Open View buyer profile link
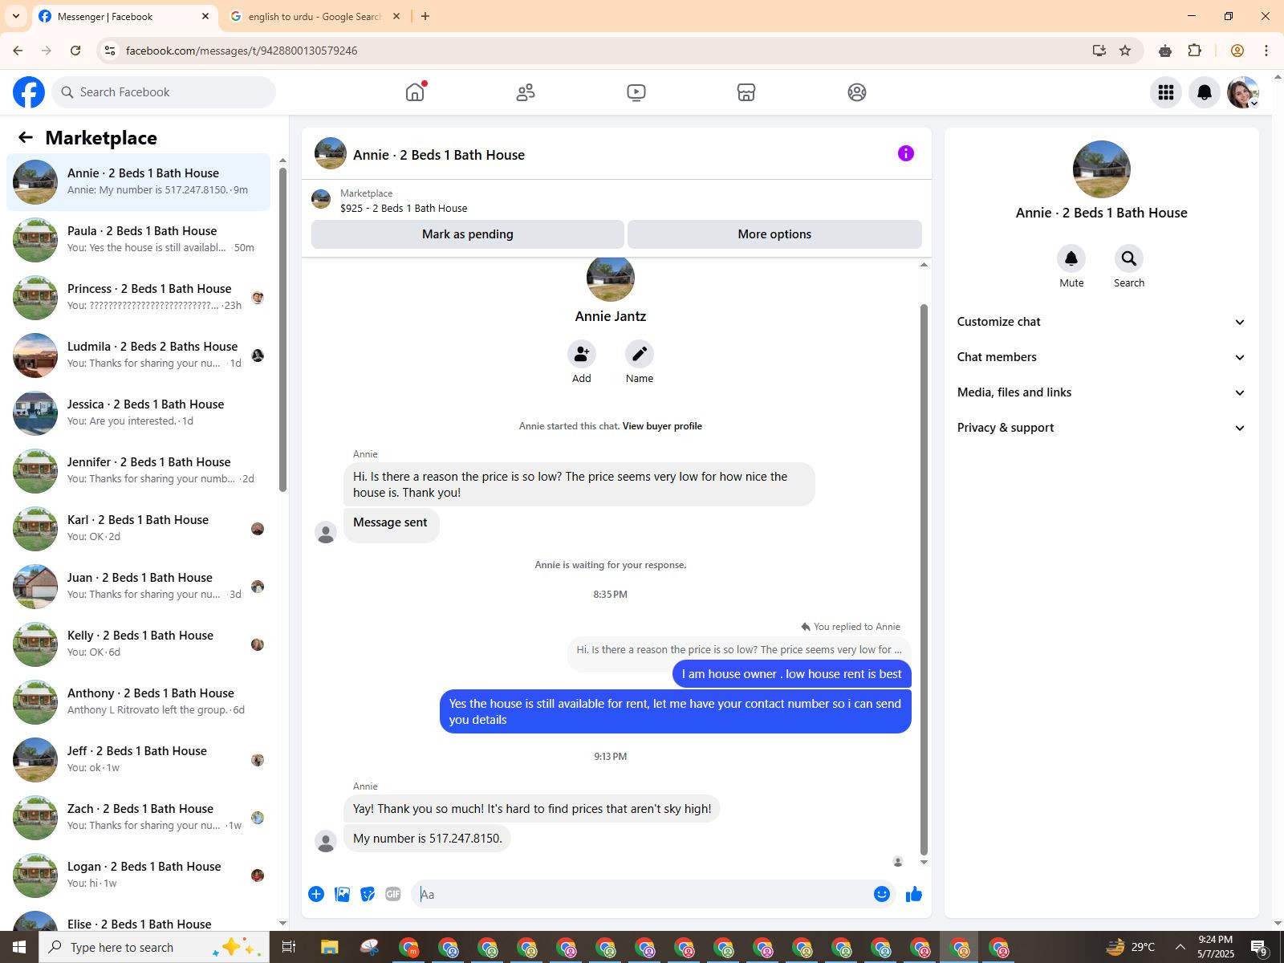 [662, 426]
